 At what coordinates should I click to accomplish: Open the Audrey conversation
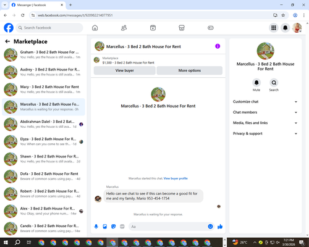(x=43, y=72)
